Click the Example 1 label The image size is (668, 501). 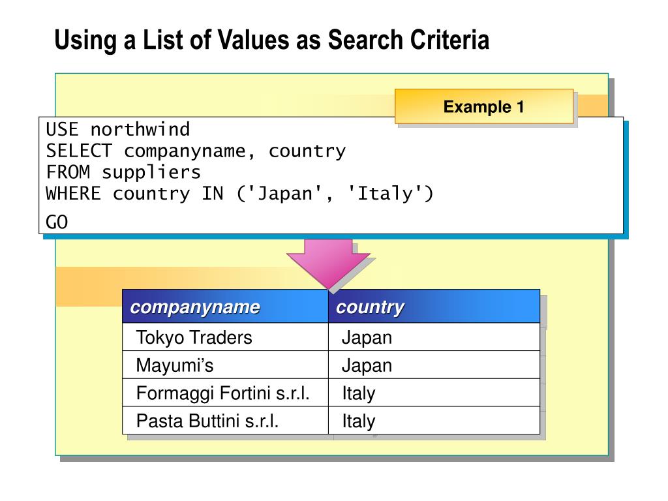(483, 106)
